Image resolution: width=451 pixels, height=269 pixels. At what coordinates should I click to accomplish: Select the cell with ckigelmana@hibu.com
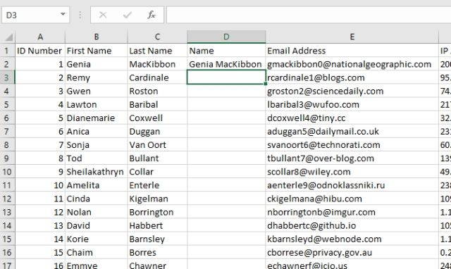(x=352, y=199)
